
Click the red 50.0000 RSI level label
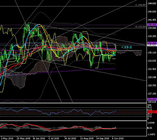(152, 112)
